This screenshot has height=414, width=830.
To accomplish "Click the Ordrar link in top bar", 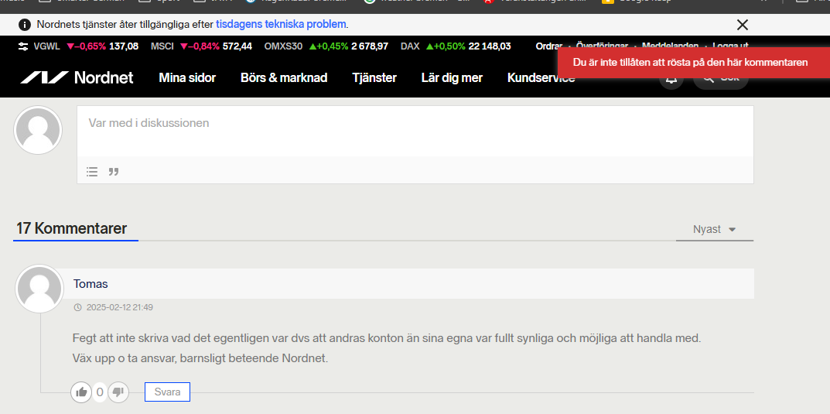I will [548, 46].
